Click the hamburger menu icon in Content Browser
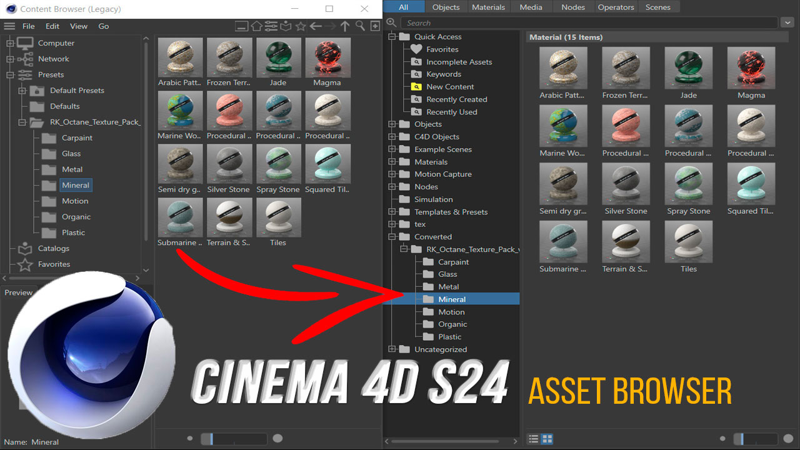The height and width of the screenshot is (450, 800). (x=9, y=26)
